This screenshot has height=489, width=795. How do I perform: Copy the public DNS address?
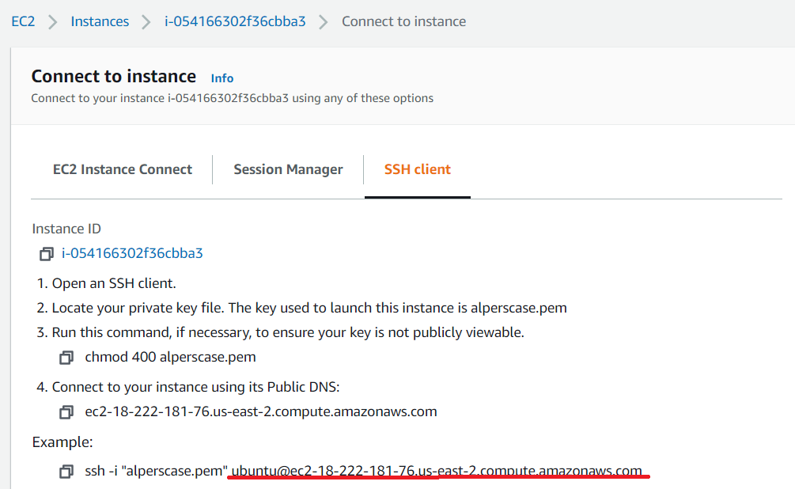[66, 411]
